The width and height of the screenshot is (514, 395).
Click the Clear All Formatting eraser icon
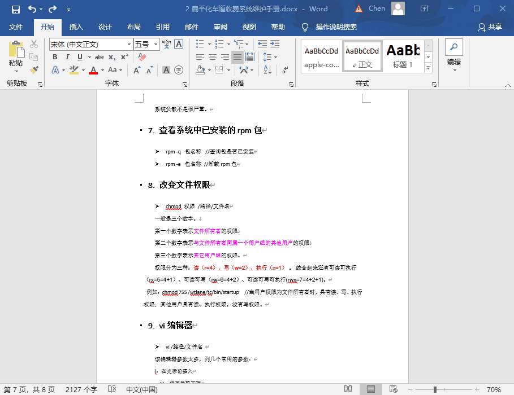pyautogui.click(x=142, y=57)
